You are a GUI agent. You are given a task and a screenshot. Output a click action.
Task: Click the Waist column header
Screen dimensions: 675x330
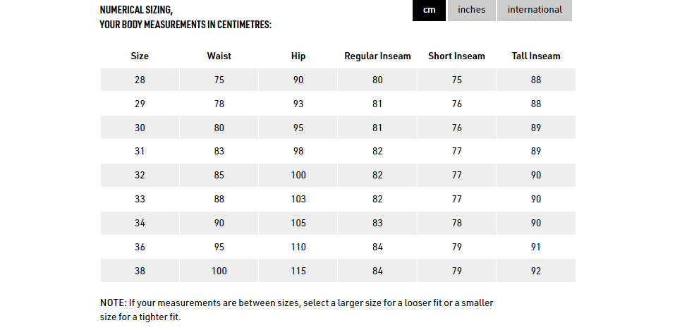219,56
